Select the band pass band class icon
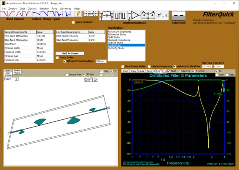Screen dimensions: 239x170 tap(19, 14)
